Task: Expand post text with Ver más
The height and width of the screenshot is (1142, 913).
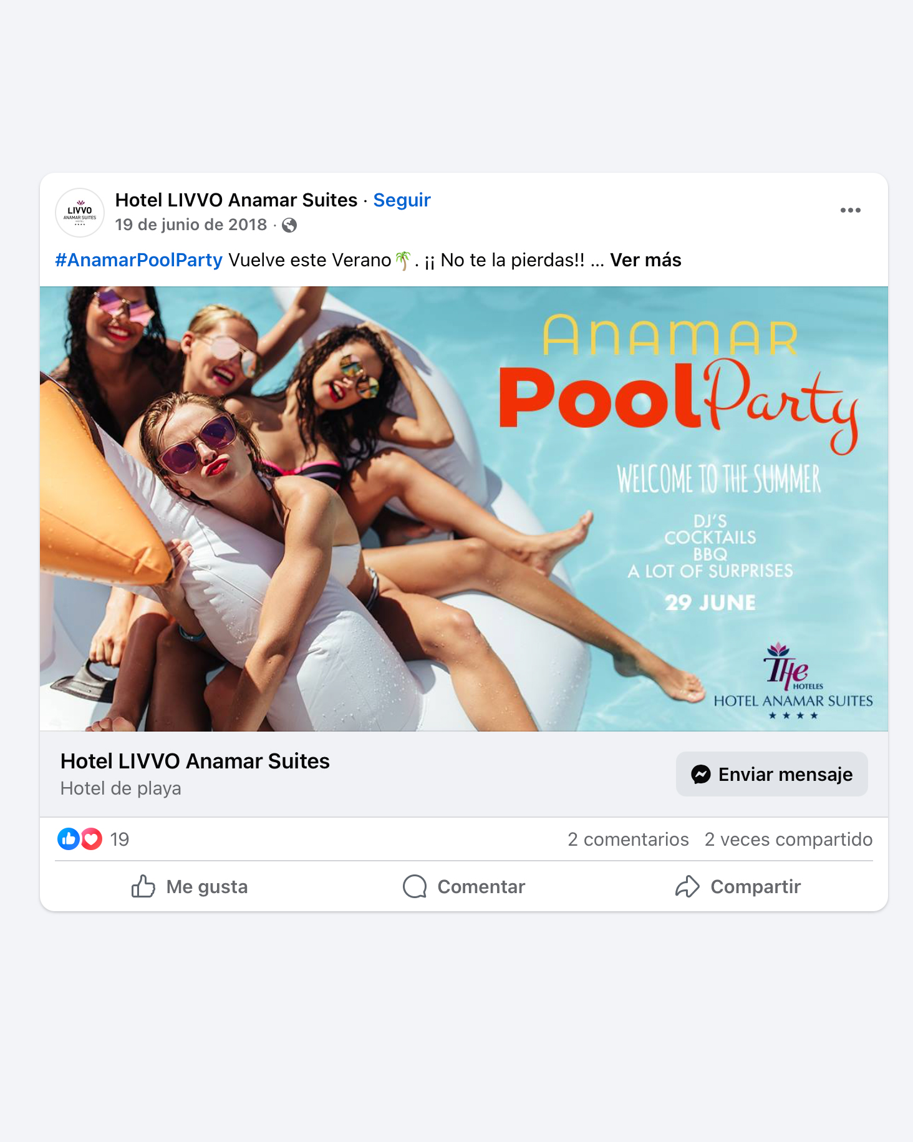Action: click(x=645, y=260)
